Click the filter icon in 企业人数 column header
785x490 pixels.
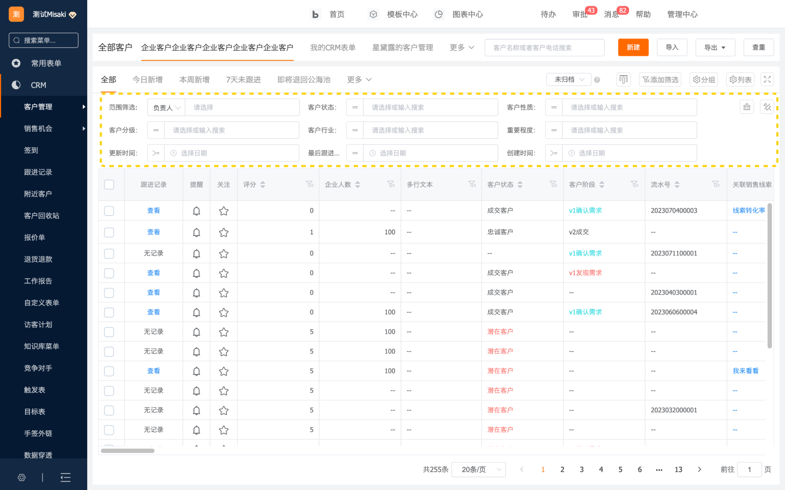coord(391,184)
